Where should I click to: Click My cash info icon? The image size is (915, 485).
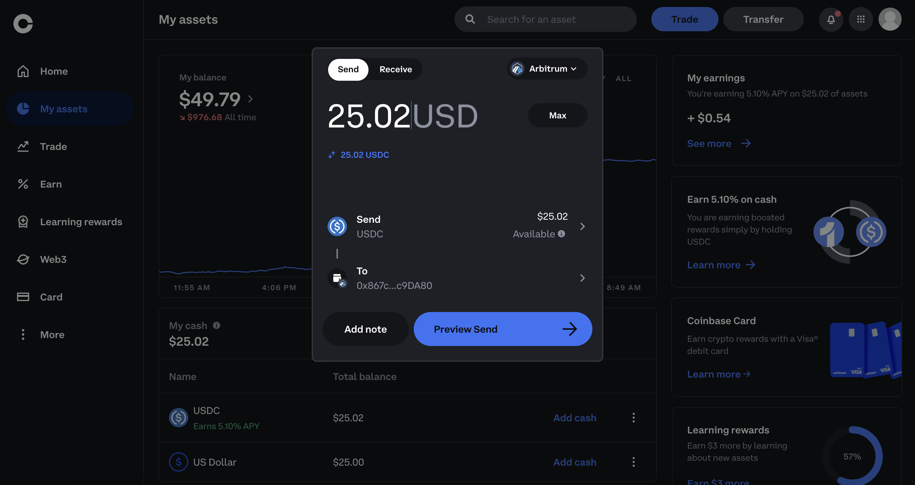coord(216,325)
